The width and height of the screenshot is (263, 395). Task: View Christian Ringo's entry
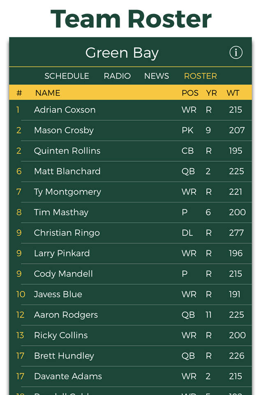pos(123,233)
